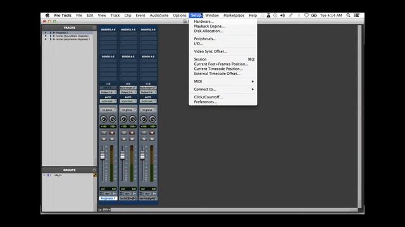This screenshot has width=405, height=227.
Task: Click the battery icon in menu bar
Action: 314,15
